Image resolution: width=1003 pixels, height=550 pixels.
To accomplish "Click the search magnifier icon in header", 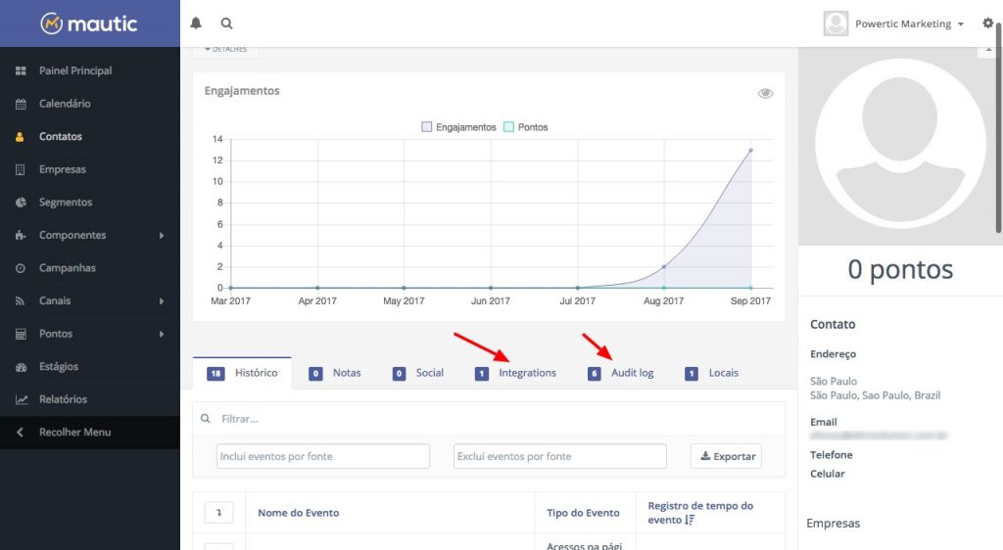I will pyautogui.click(x=226, y=23).
